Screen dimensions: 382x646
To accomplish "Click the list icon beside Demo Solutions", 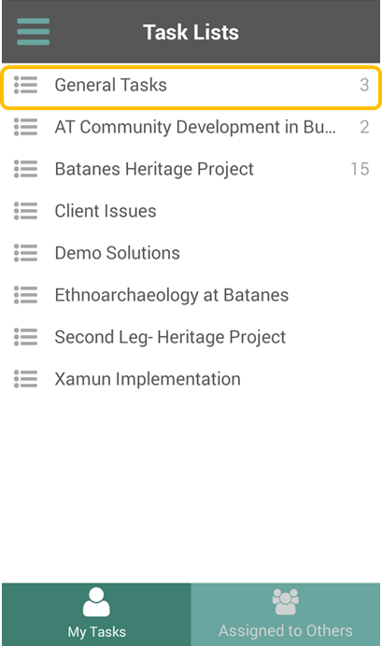I will (x=25, y=253).
